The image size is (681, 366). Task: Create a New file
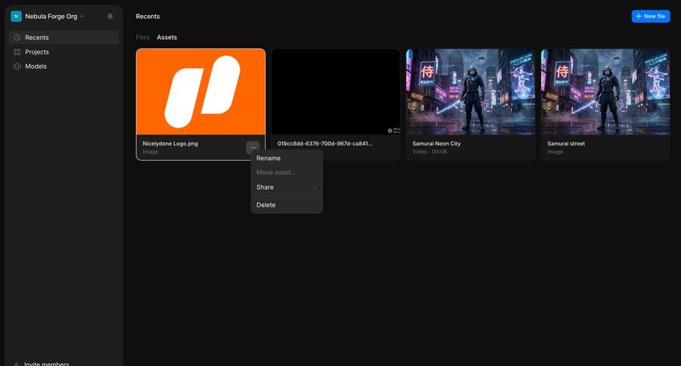[651, 16]
